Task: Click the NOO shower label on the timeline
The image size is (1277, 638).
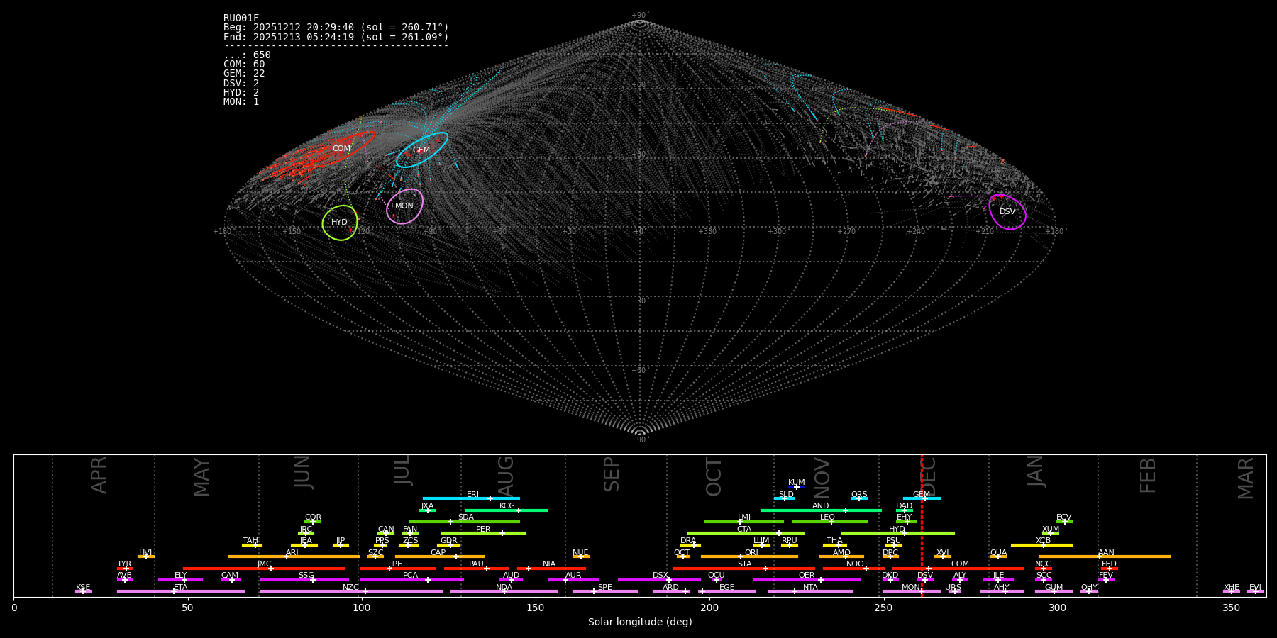Action: 856,564
